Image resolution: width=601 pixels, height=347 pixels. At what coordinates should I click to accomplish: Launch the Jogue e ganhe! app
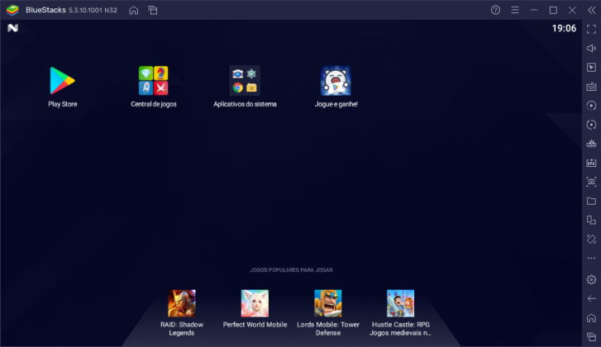point(336,81)
